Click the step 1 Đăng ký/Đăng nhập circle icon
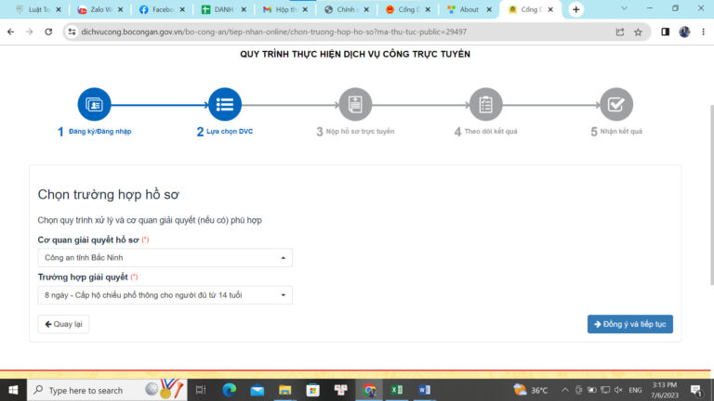Image resolution: width=714 pixels, height=401 pixels. pos(94,105)
